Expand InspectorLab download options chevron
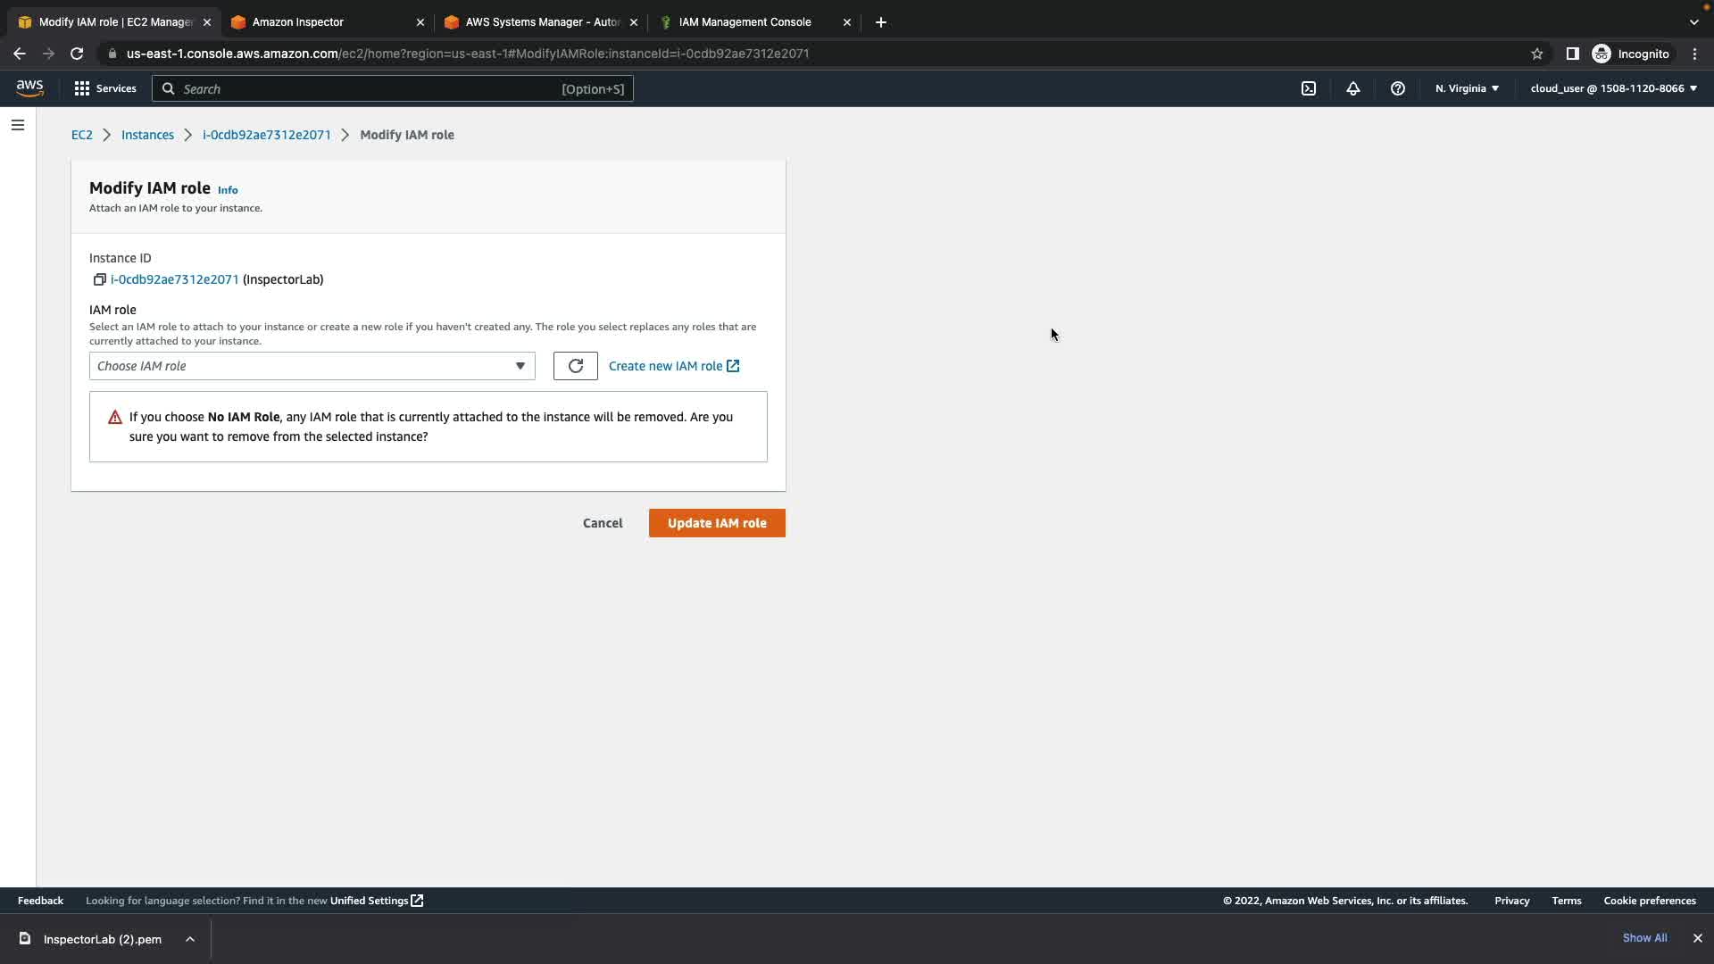Viewport: 1714px width, 964px height. (x=190, y=939)
